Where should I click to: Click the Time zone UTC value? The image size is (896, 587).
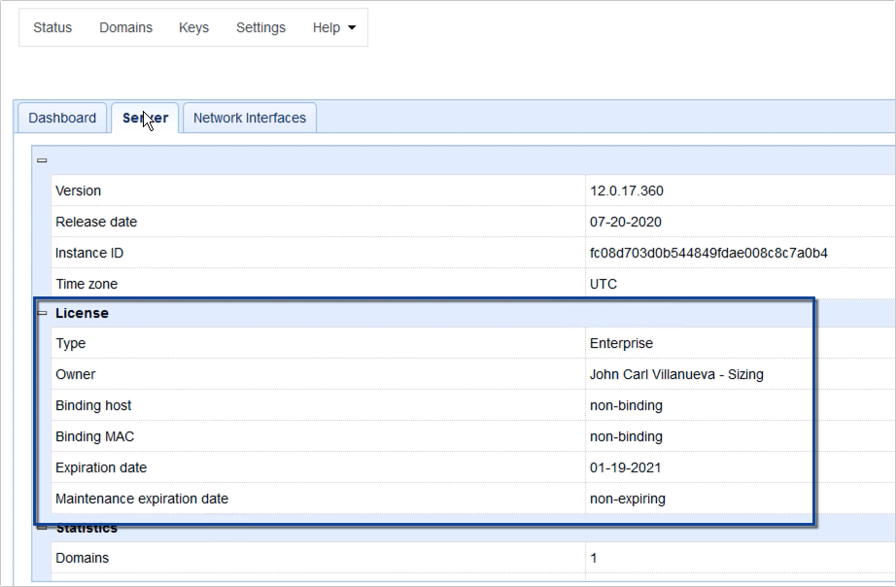click(603, 284)
